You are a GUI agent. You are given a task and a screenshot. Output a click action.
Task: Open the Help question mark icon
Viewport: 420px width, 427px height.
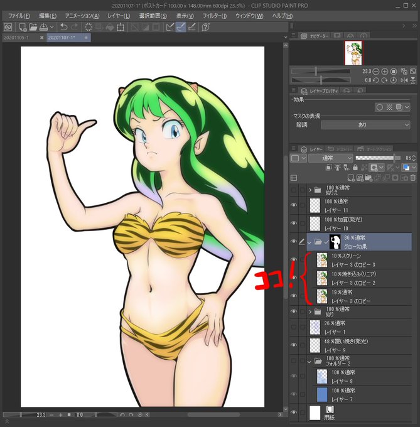pyautogui.click(x=205, y=27)
